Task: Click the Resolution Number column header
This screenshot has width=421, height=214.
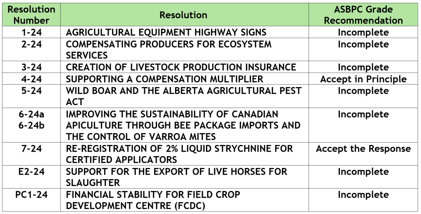Action: click(x=31, y=14)
